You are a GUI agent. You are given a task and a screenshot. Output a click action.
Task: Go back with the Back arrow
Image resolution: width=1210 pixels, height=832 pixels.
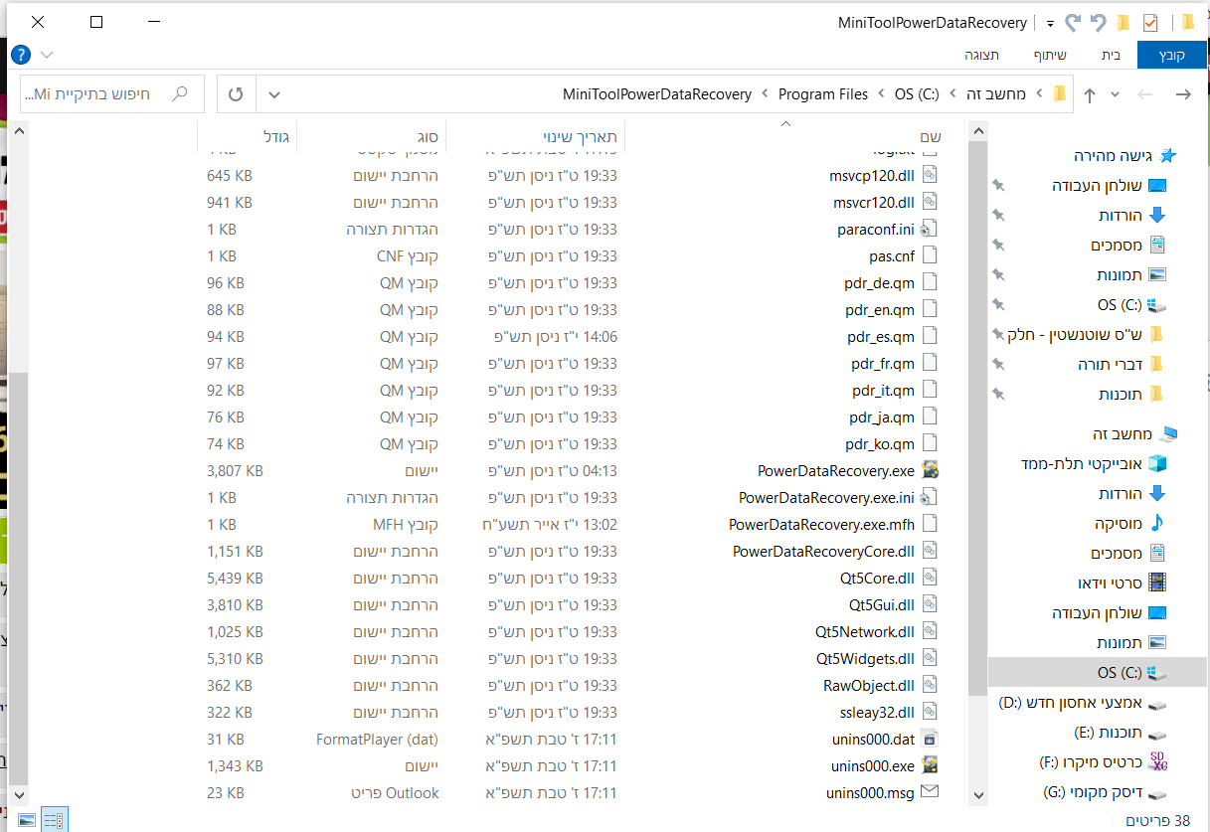point(1183,94)
